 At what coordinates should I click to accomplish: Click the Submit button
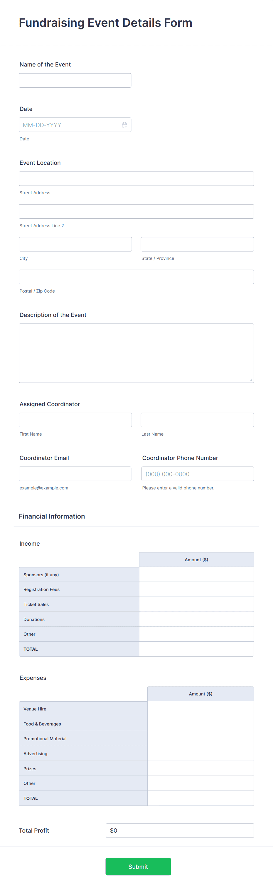tap(138, 866)
